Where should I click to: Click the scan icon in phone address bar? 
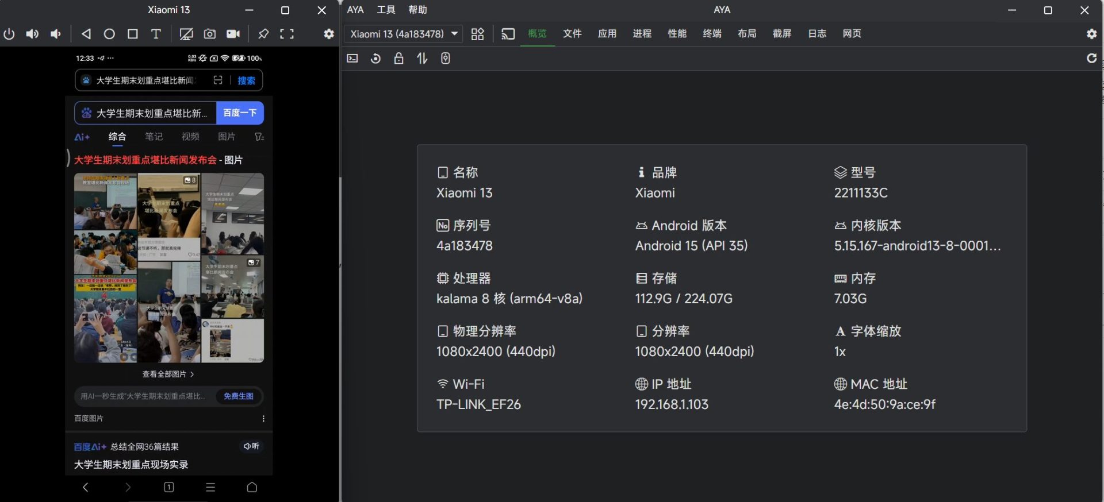(218, 80)
